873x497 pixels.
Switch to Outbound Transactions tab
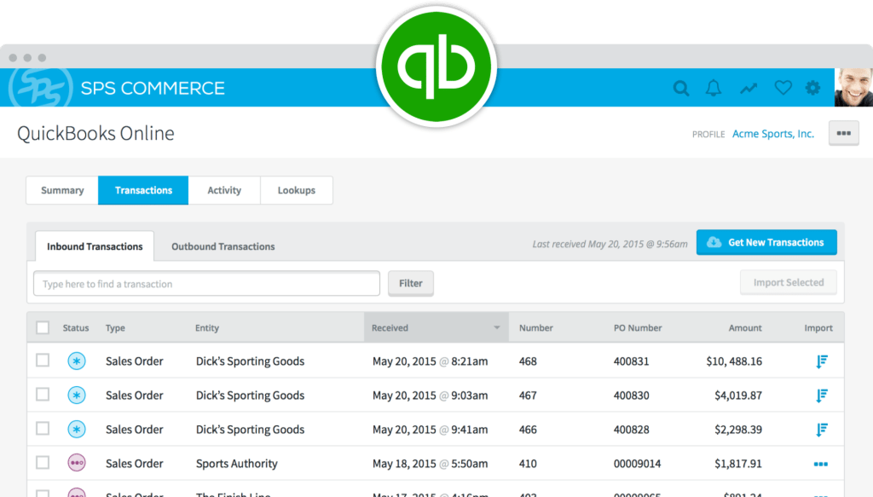coord(223,246)
